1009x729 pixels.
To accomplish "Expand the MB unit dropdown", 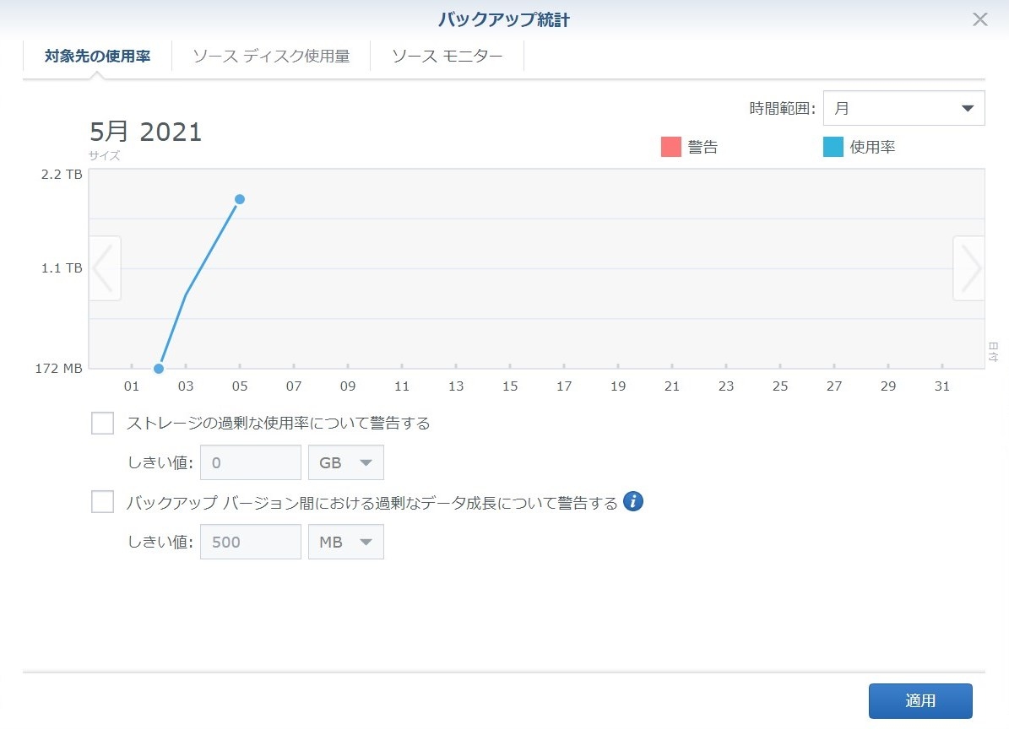I will pyautogui.click(x=346, y=542).
